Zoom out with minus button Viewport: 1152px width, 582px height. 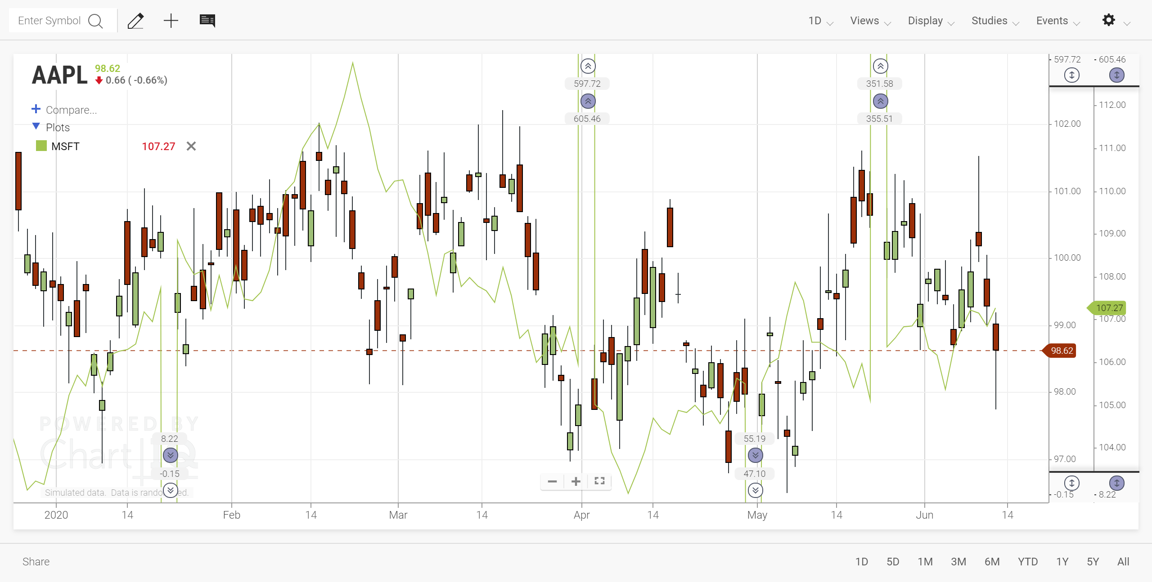pyautogui.click(x=553, y=481)
